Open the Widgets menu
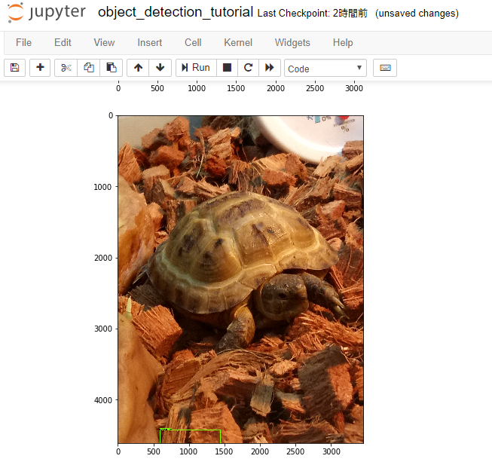Viewport: 492px width, 465px height. (x=292, y=43)
